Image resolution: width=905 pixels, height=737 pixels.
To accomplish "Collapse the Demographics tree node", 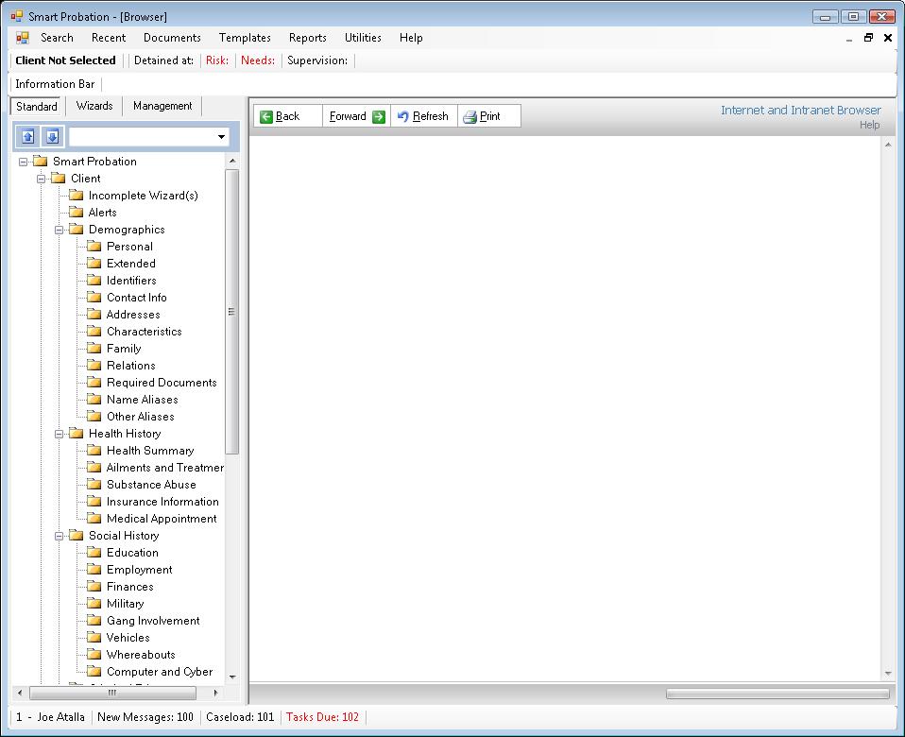I will 59,230.
